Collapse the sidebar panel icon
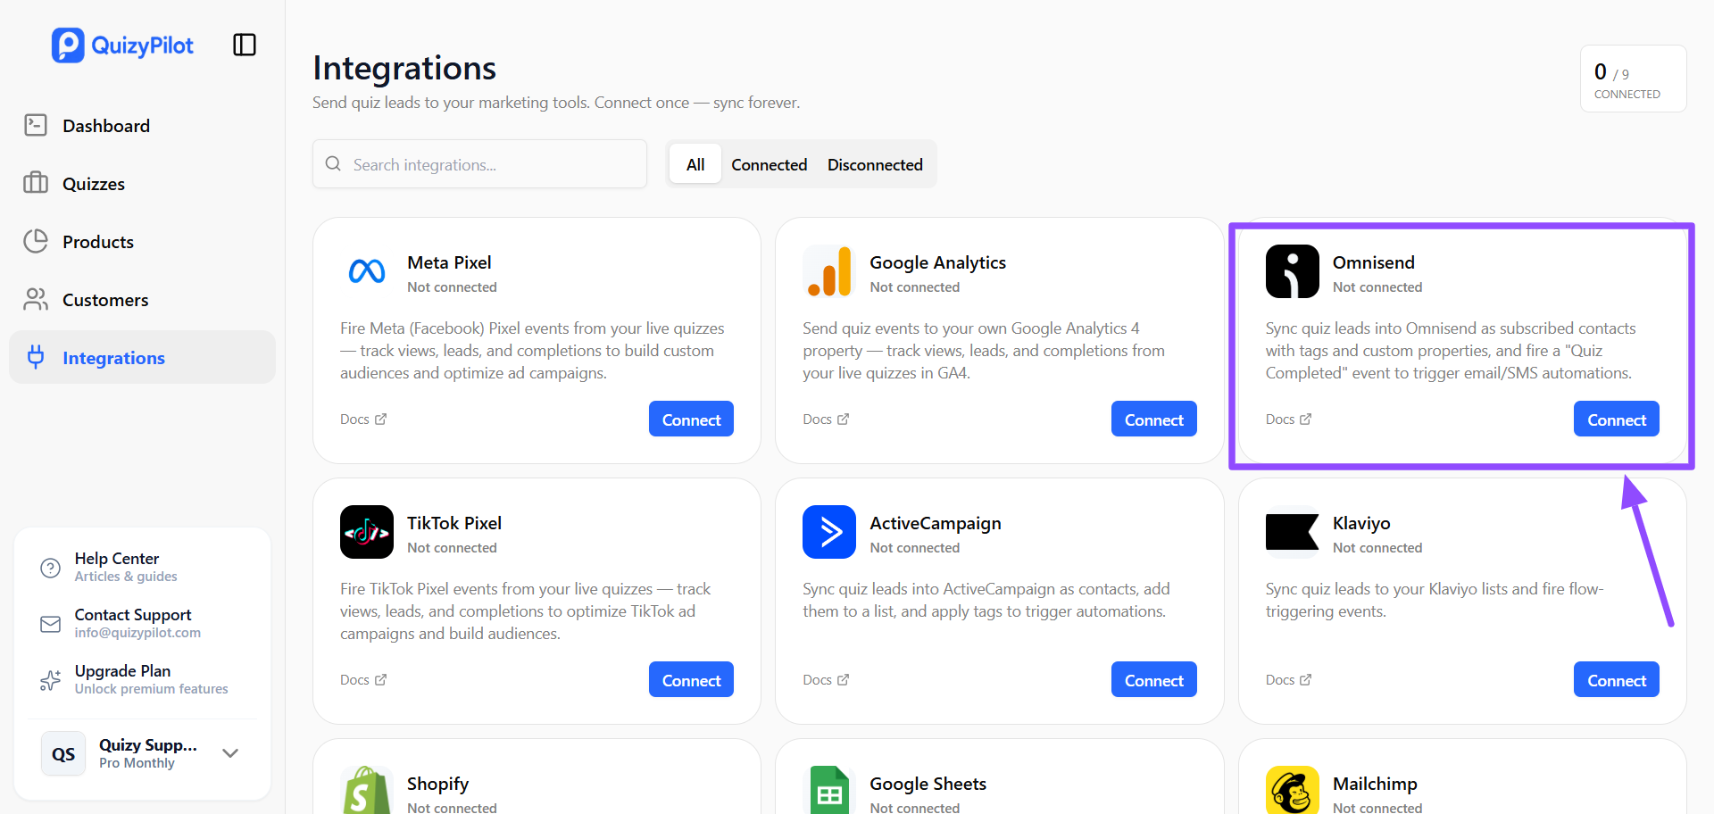 245,45
